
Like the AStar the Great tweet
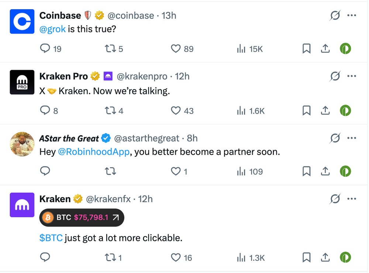176,171
